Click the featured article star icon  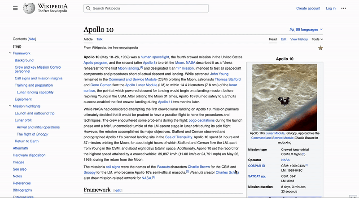coord(320,48)
